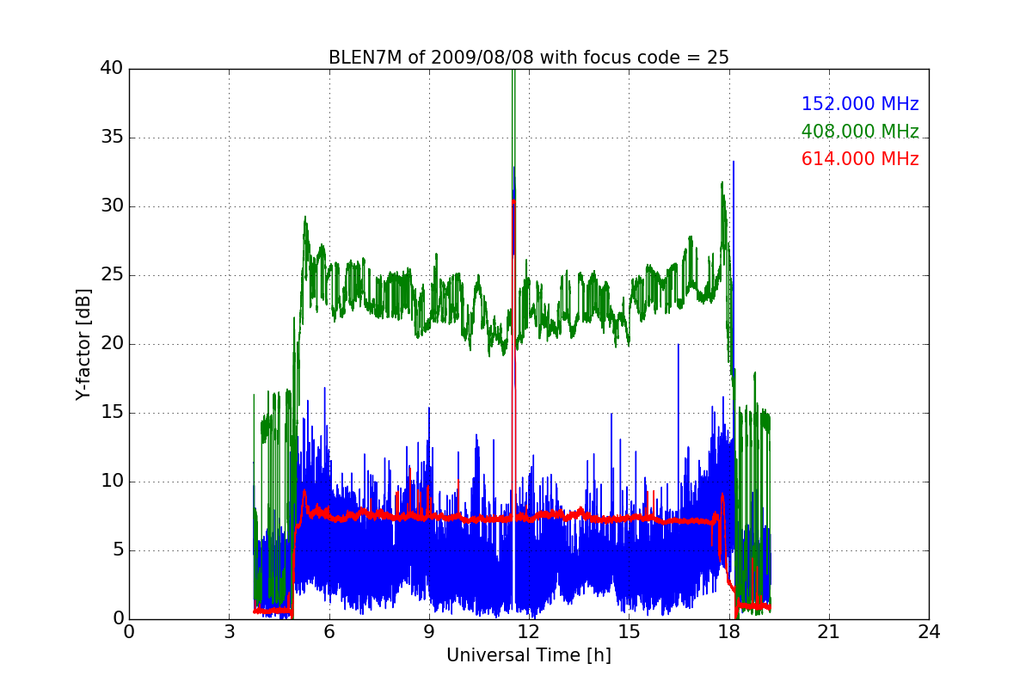Click the y-axis tick label 30
Viewport: 1032px width, 688px height.
[112, 206]
